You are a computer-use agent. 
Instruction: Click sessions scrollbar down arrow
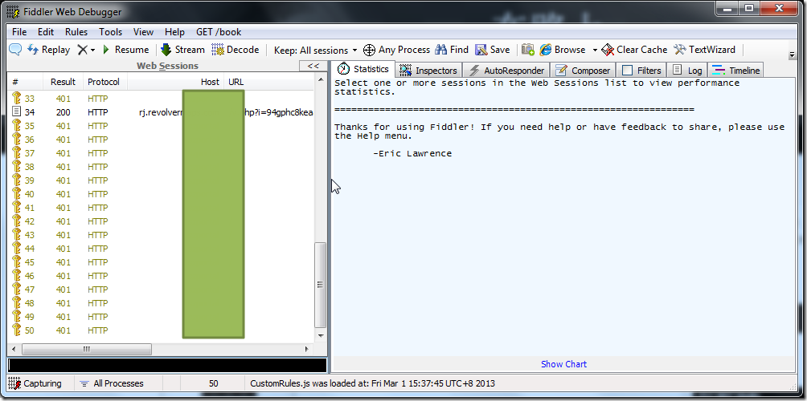click(320, 335)
